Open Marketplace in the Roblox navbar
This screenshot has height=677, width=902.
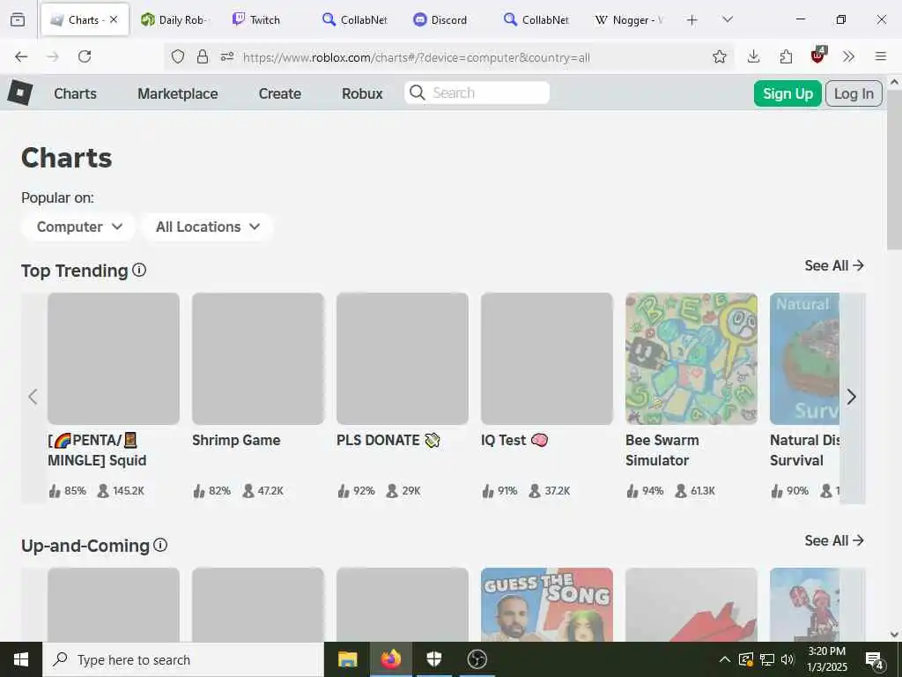pyautogui.click(x=178, y=93)
